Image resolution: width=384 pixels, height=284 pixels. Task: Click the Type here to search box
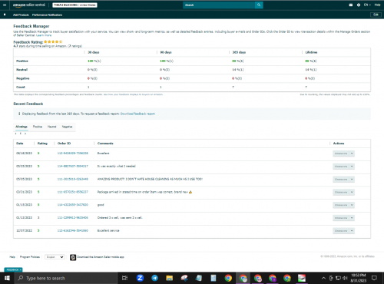[65, 278]
